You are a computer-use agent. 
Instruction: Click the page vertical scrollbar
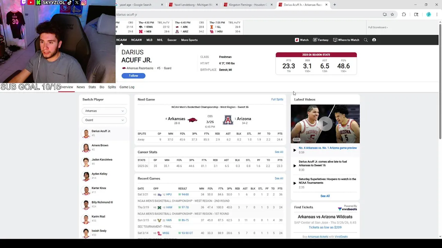(440, 81)
